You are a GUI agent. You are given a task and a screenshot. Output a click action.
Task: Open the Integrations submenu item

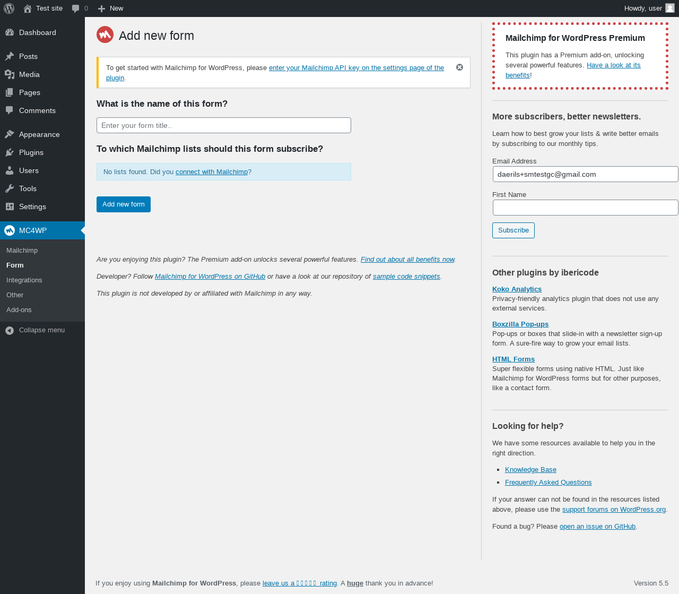(x=24, y=280)
